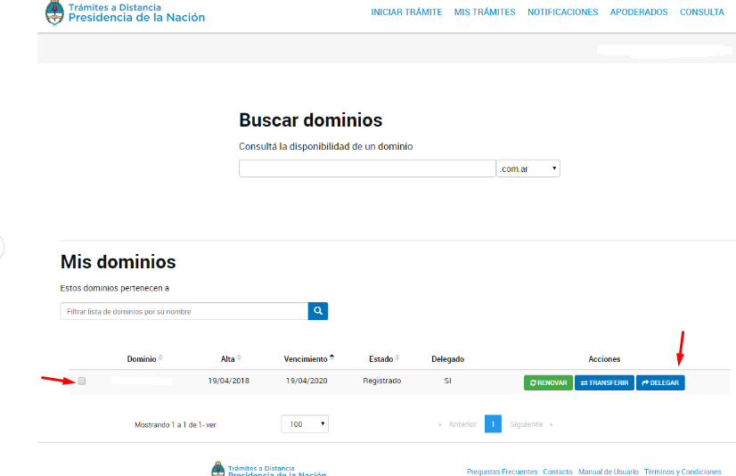
Task: Sort by Dominio column sort icon
Action: (160, 358)
